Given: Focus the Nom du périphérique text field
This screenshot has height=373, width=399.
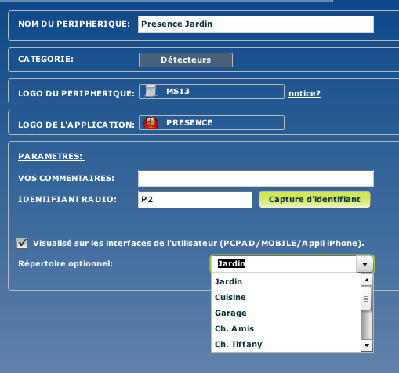Looking at the screenshot, I should click(x=256, y=24).
